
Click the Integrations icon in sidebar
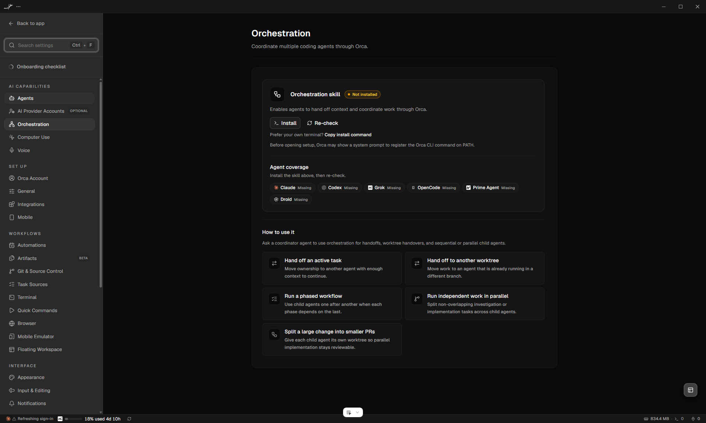[12, 205]
